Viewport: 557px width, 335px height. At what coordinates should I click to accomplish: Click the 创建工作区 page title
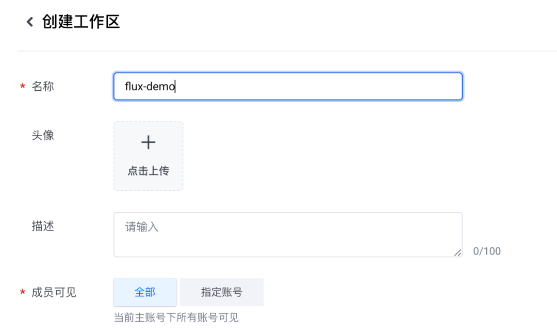(81, 22)
